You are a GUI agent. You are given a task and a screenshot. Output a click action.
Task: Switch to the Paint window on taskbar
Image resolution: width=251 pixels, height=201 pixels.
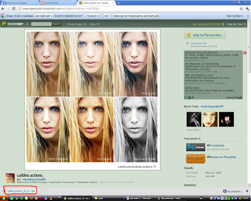pos(171,198)
